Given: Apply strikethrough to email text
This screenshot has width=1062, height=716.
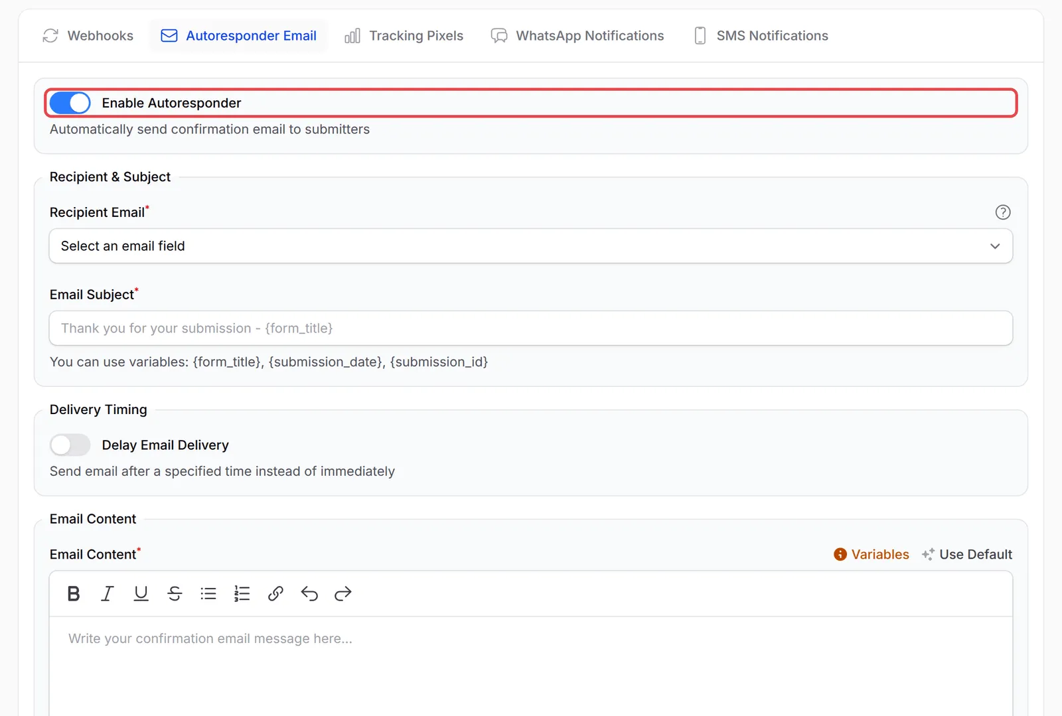Looking at the screenshot, I should point(175,594).
